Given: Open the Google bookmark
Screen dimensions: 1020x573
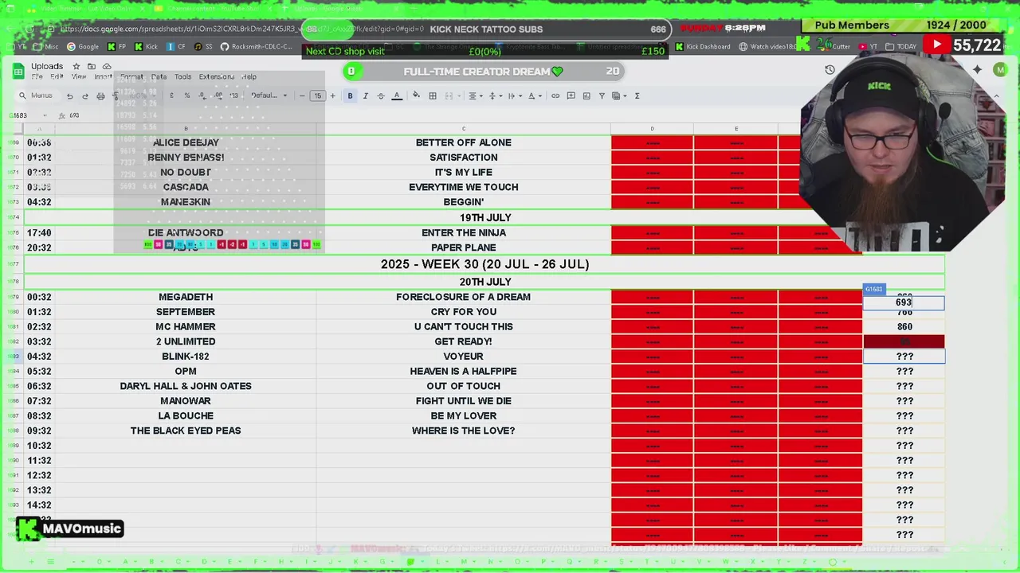Looking at the screenshot, I should 83,47.
